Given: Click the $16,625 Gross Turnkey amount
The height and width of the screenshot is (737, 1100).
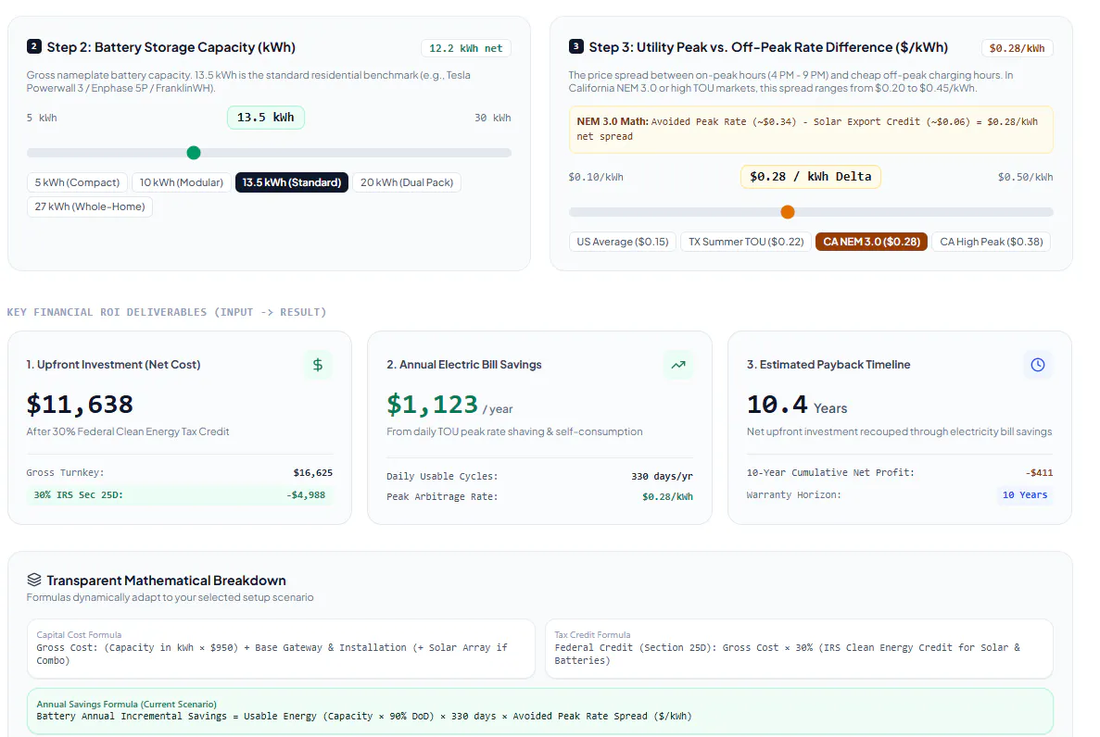Looking at the screenshot, I should pyautogui.click(x=313, y=472).
